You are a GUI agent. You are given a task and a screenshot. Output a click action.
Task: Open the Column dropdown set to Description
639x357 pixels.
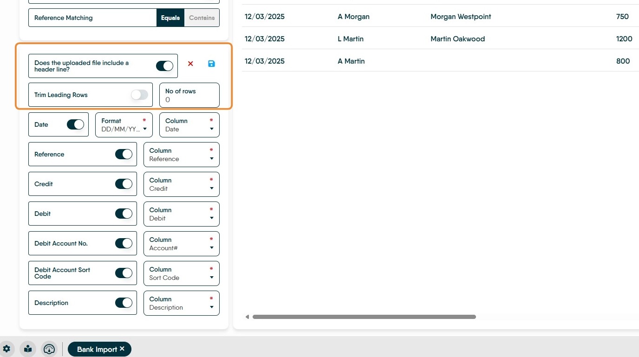pyautogui.click(x=182, y=303)
